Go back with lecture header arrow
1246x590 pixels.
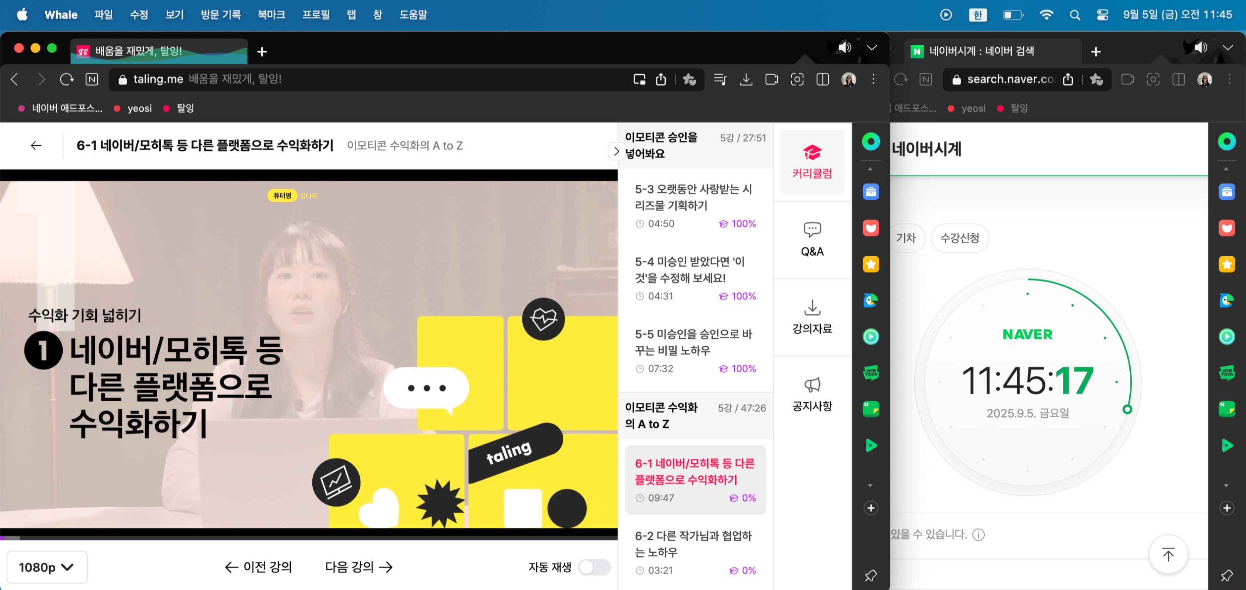(x=36, y=146)
